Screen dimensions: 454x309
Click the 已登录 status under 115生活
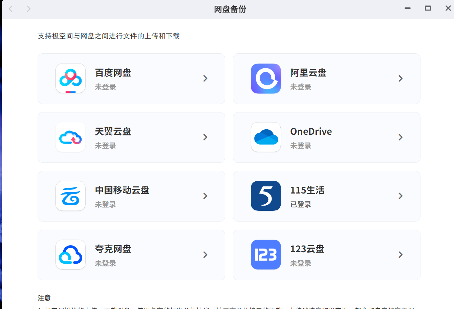(x=301, y=205)
